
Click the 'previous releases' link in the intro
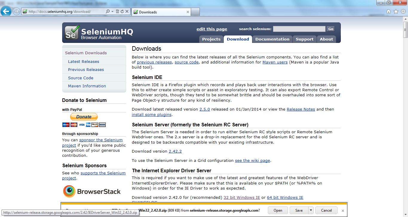[154, 62]
